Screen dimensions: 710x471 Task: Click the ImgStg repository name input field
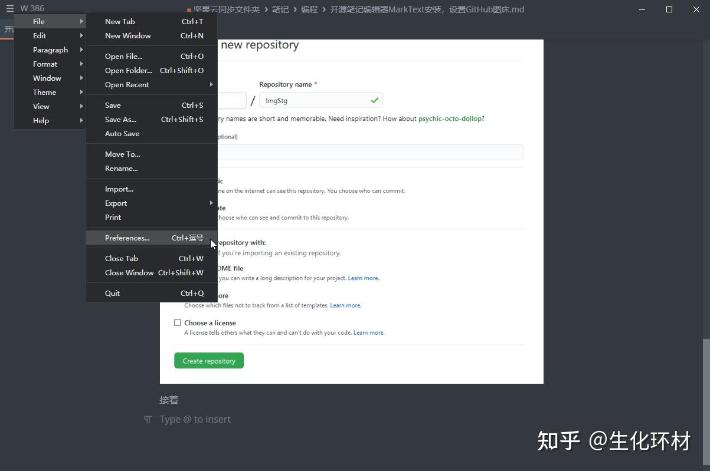321,100
